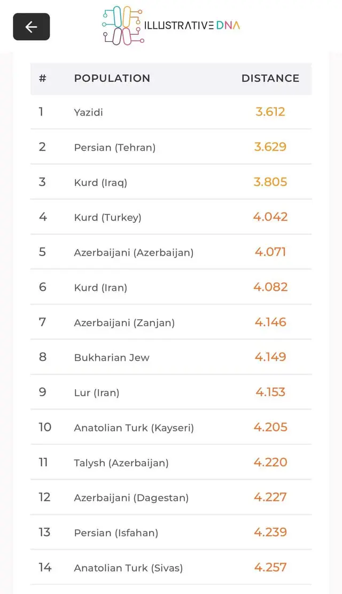Select Anatolian Turk (Sivas) row
Image resolution: width=342 pixels, height=594 pixels.
click(x=128, y=568)
